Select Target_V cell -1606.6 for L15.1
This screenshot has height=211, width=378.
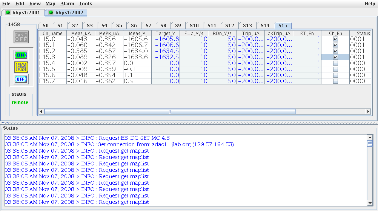coord(166,45)
